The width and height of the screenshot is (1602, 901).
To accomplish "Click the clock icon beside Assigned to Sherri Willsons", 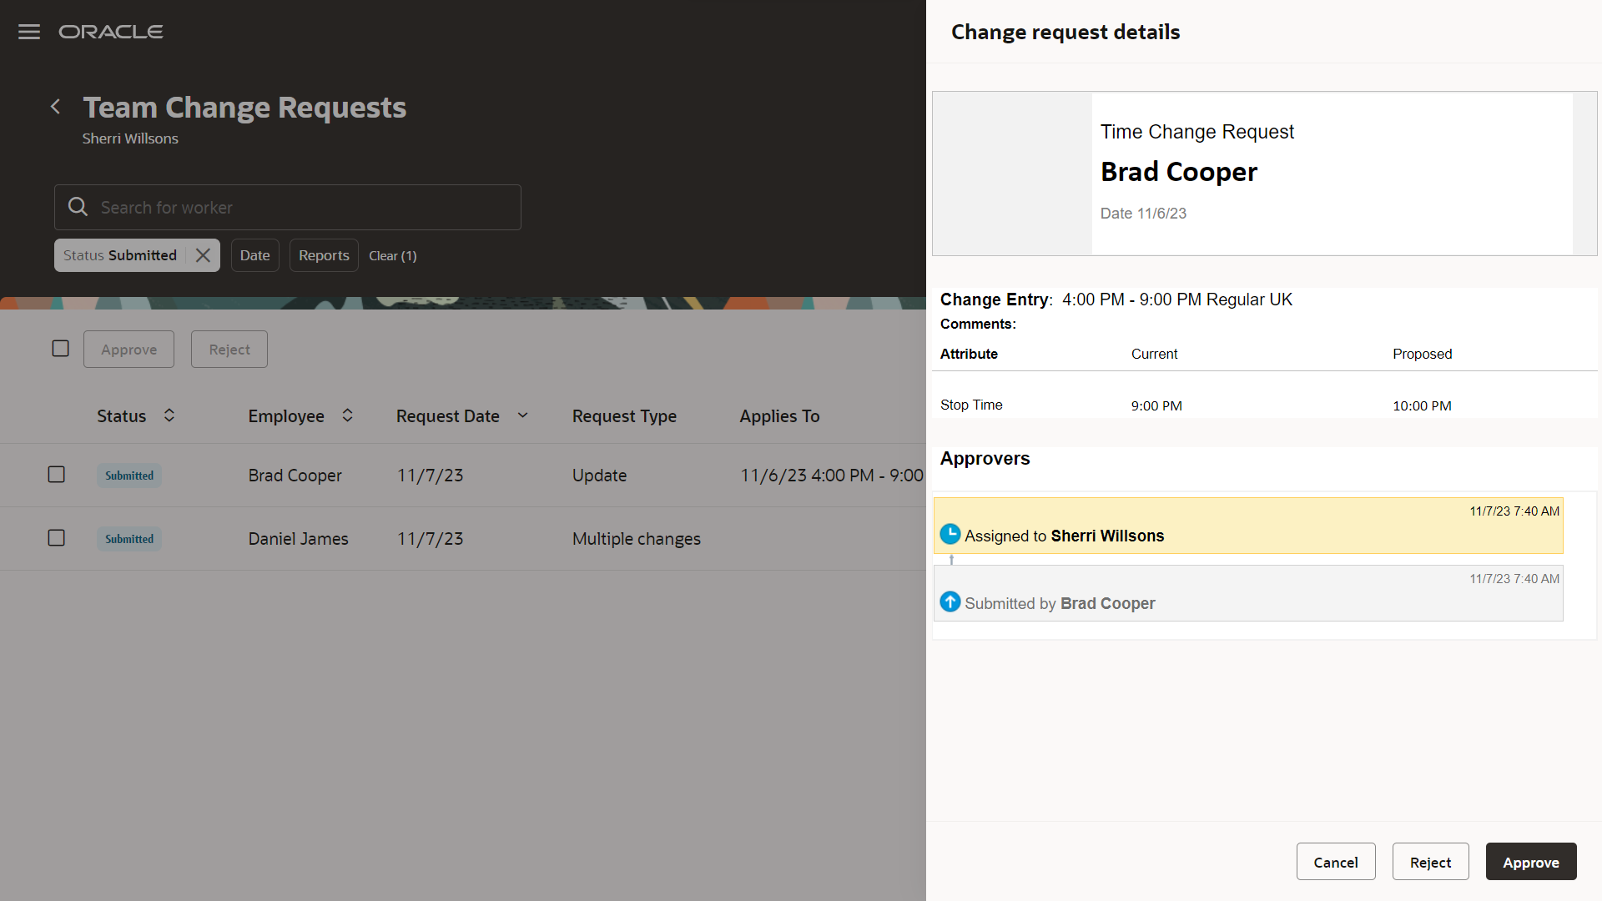I will (x=950, y=534).
